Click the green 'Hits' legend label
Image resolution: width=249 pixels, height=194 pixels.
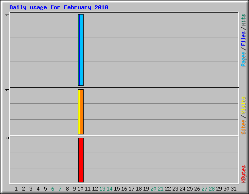(x=243, y=20)
